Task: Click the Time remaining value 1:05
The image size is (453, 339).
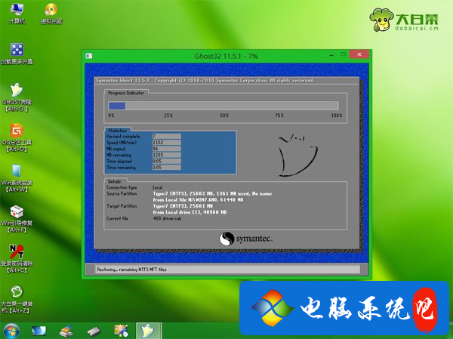Action: 167,168
